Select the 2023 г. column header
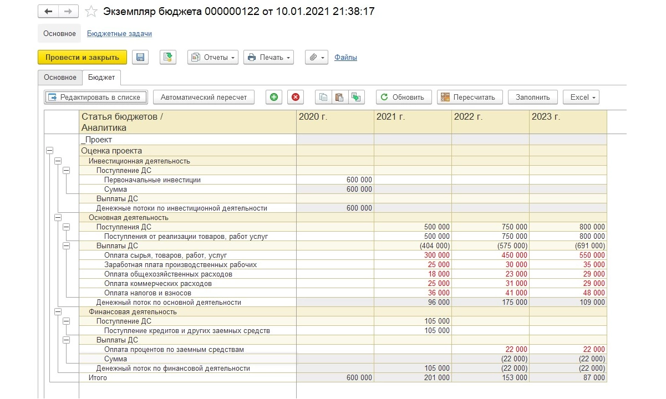666x399 pixels. [x=568, y=122]
